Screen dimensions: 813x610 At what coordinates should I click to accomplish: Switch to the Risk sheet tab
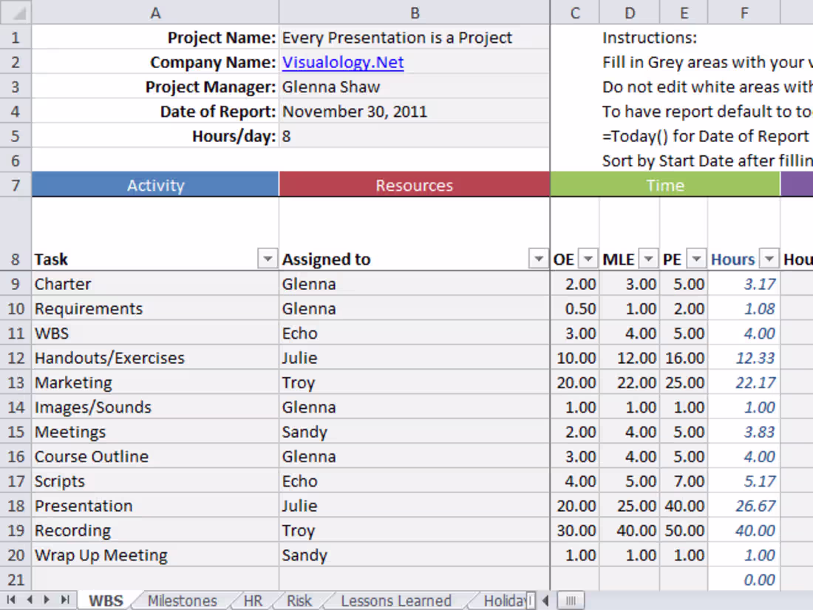[x=299, y=600]
